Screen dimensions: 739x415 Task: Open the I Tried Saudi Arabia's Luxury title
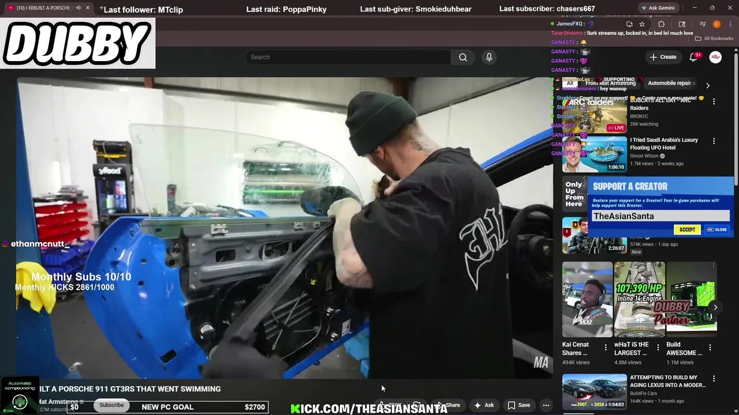tap(664, 144)
